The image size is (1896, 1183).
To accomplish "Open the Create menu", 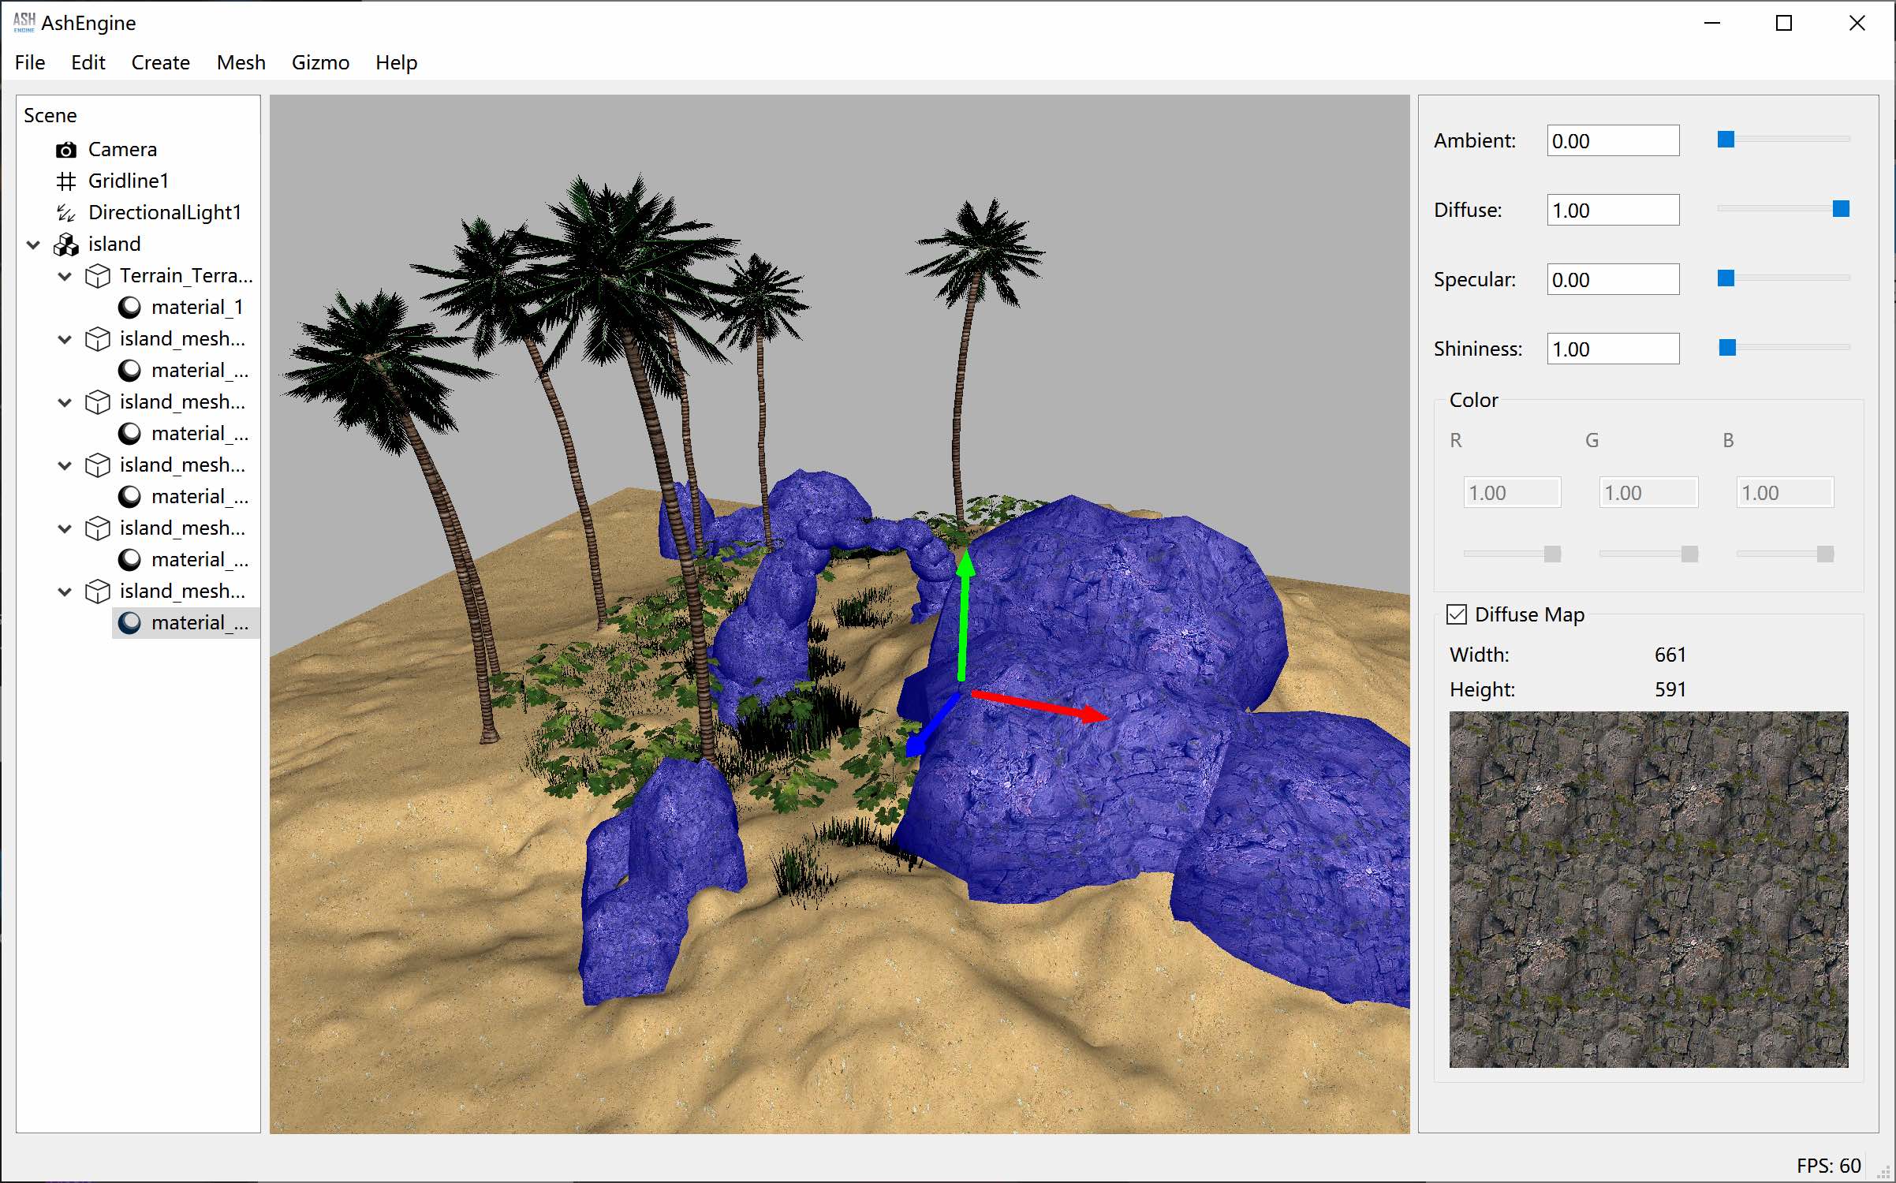I will click(x=160, y=62).
